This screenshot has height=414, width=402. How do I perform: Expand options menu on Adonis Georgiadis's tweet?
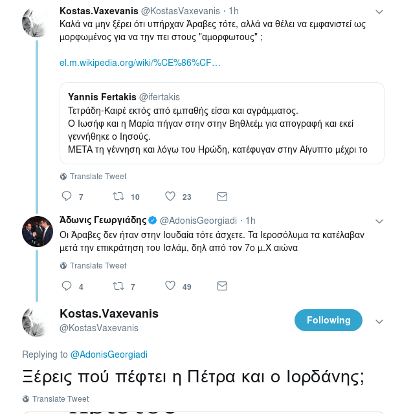click(x=380, y=221)
